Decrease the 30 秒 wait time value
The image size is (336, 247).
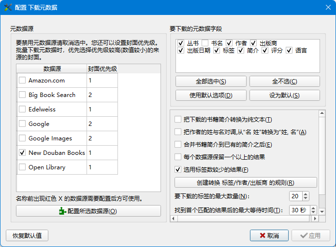pos(313,213)
